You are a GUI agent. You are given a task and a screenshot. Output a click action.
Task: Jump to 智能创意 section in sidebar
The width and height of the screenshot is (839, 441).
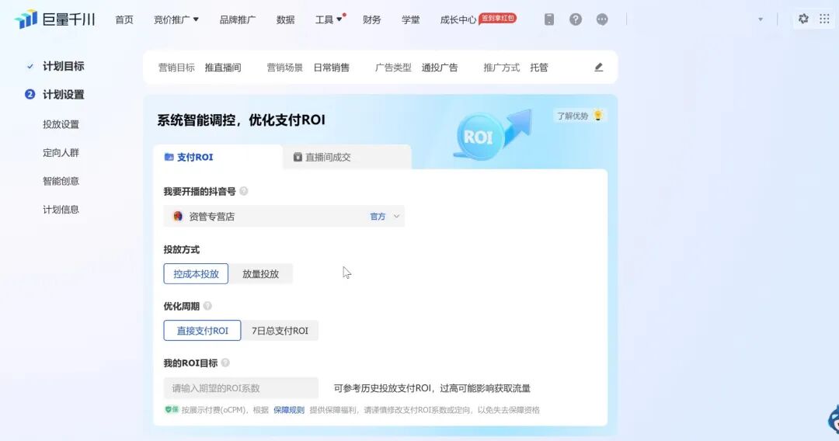click(x=61, y=181)
